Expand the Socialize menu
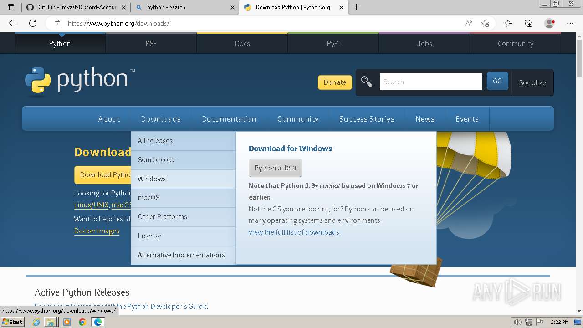This screenshot has width=583, height=328. click(x=532, y=82)
